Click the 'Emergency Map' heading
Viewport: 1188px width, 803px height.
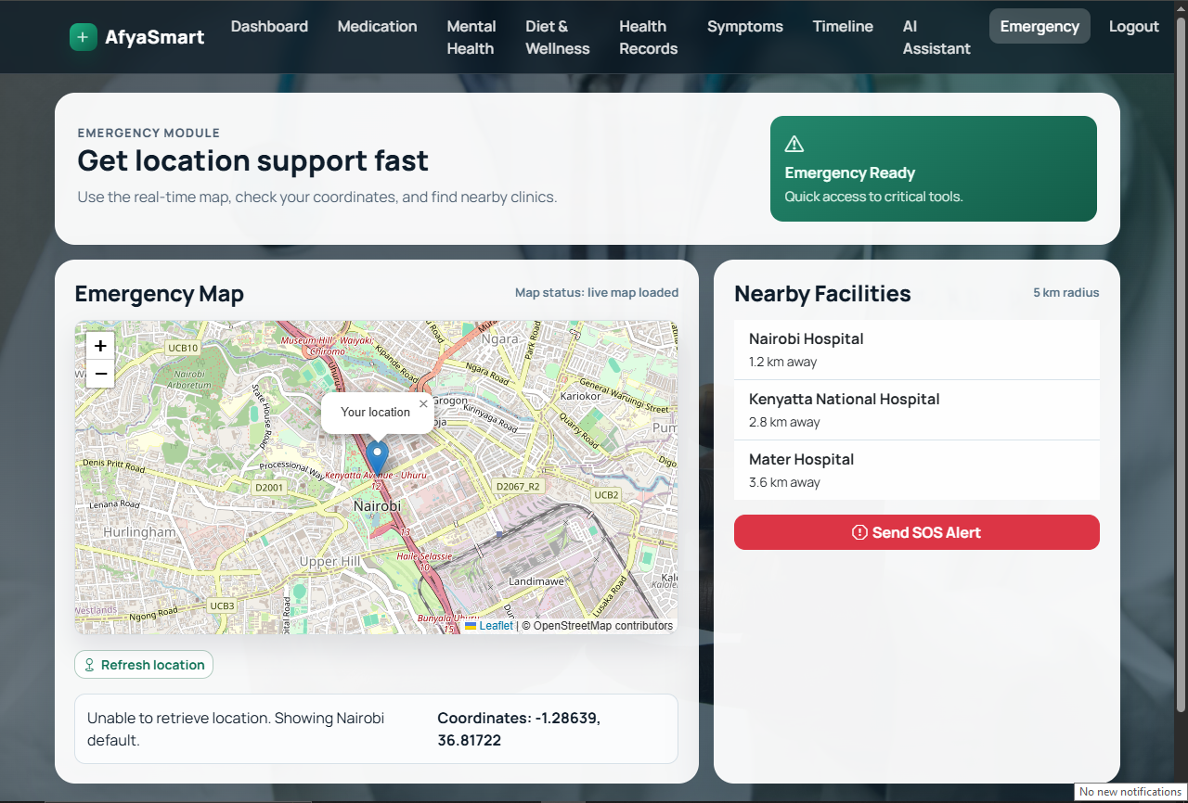click(x=159, y=294)
